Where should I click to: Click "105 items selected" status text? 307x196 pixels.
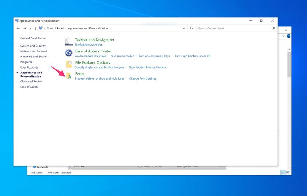click(x=59, y=173)
